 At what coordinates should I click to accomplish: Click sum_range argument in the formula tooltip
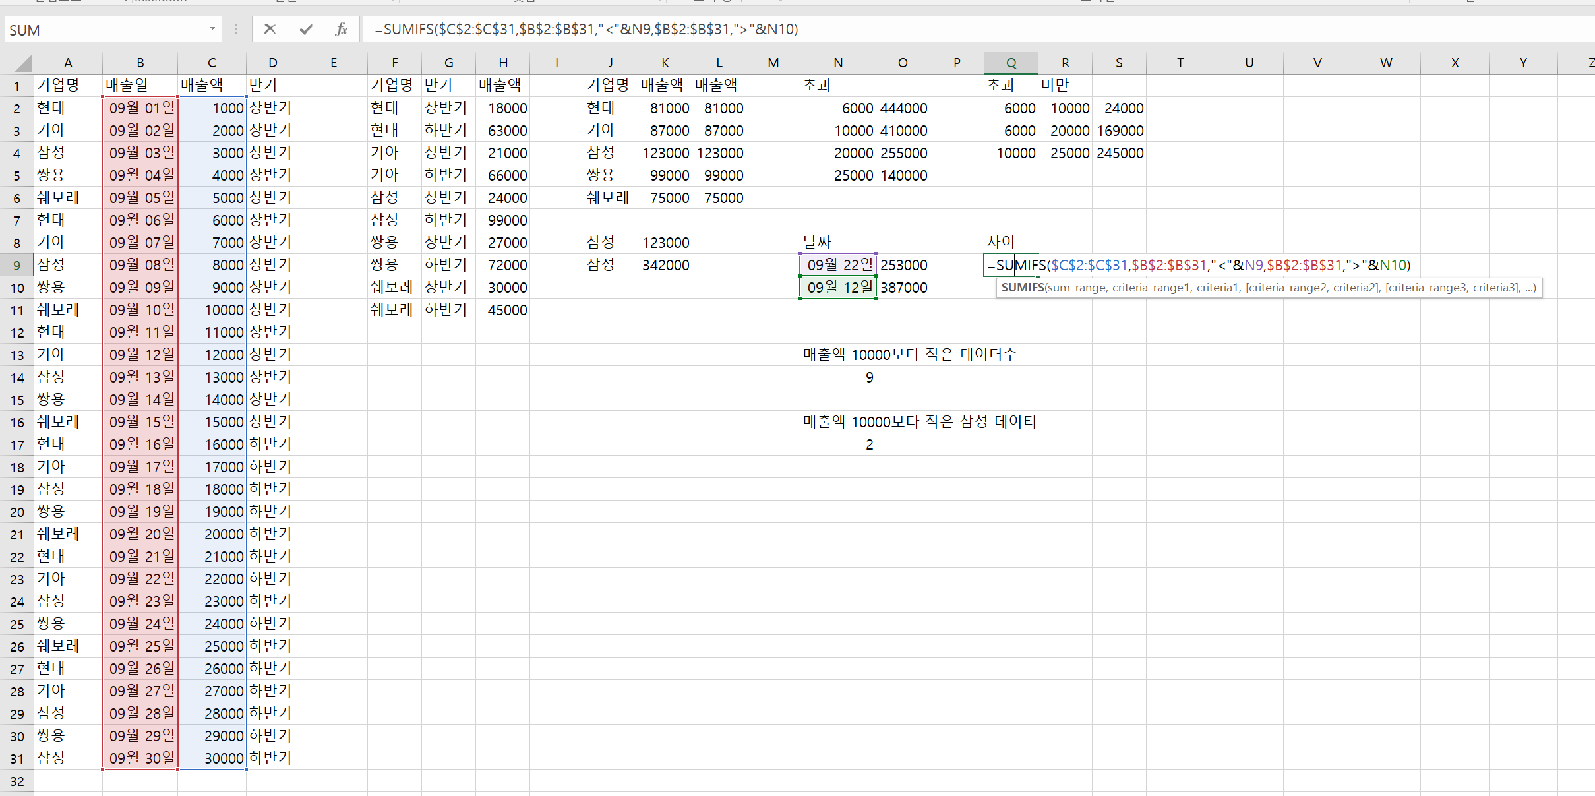[1076, 288]
